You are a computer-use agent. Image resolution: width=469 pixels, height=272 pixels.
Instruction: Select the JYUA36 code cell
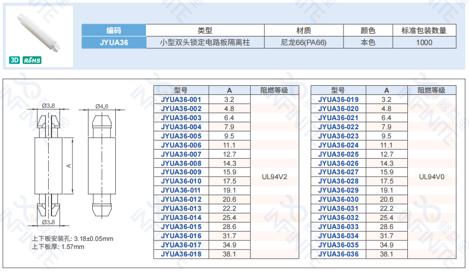coord(114,42)
